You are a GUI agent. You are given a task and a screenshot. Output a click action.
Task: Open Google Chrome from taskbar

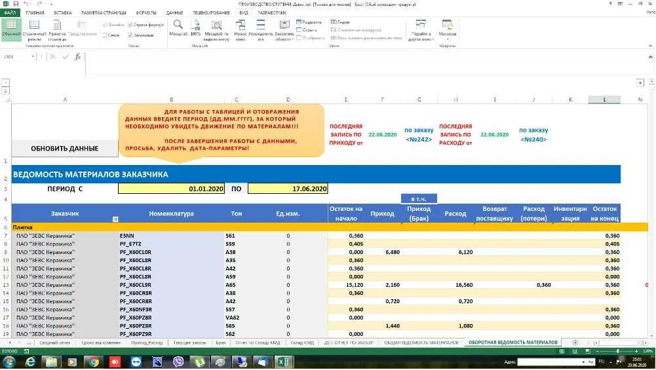[94, 361]
